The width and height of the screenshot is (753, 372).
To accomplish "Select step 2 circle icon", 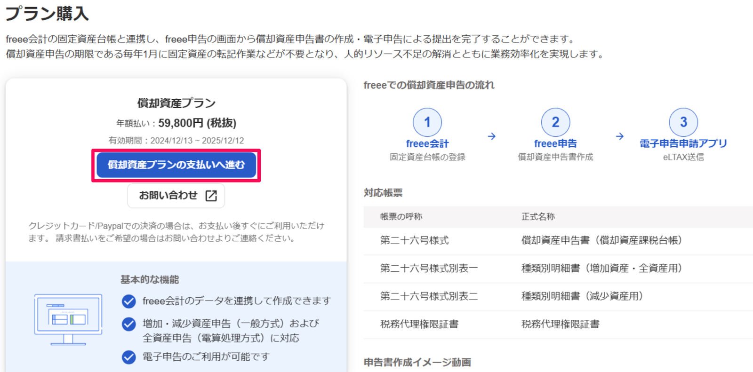I will pyautogui.click(x=555, y=122).
